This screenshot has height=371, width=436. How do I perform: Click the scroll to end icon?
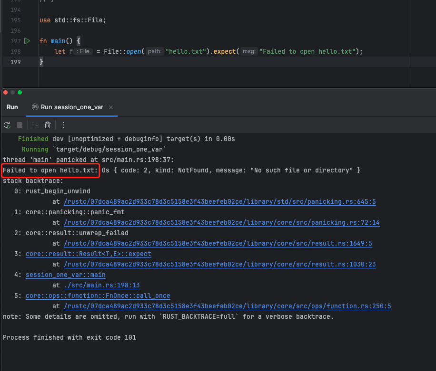(x=35, y=125)
